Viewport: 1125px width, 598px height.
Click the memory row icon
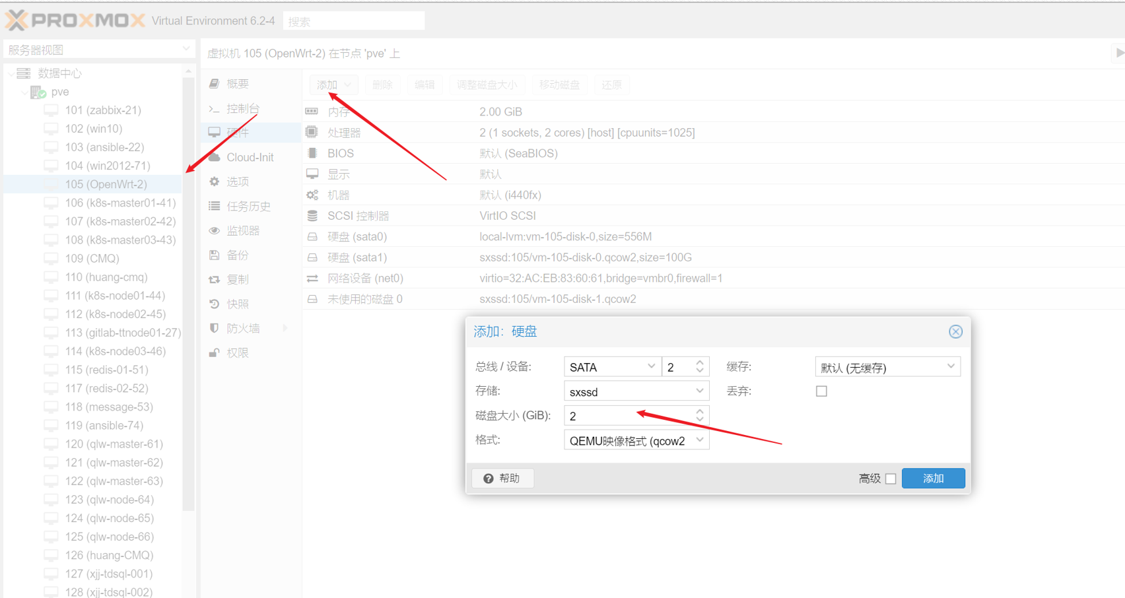click(x=312, y=112)
